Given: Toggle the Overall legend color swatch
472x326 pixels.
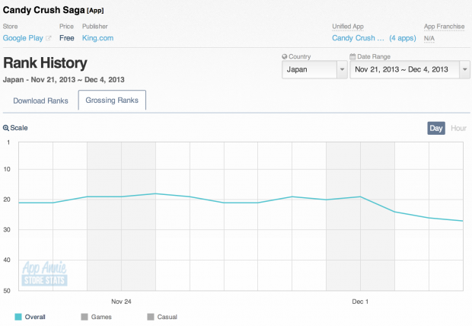Looking at the screenshot, I should (x=18, y=317).
